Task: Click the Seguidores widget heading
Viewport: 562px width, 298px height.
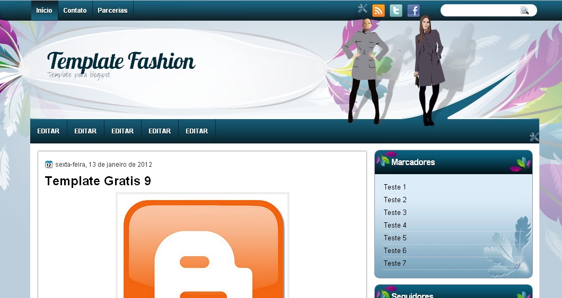Action: coord(412,295)
